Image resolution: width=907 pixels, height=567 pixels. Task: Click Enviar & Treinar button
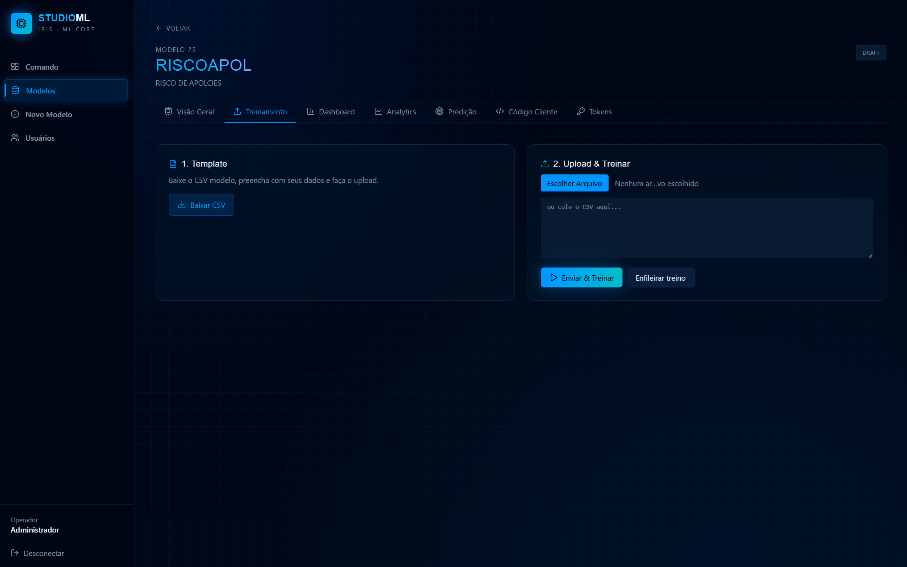click(581, 277)
